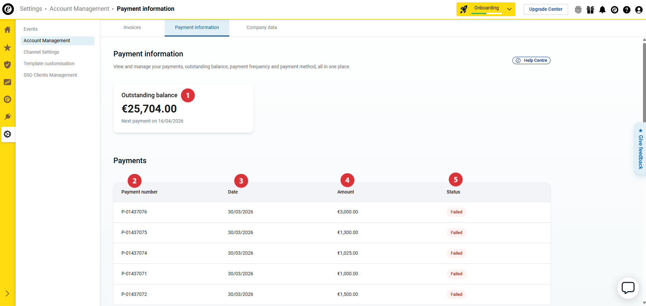The height and width of the screenshot is (306, 646).
Task: Click the page scroll down arrow
Action: coord(644,303)
